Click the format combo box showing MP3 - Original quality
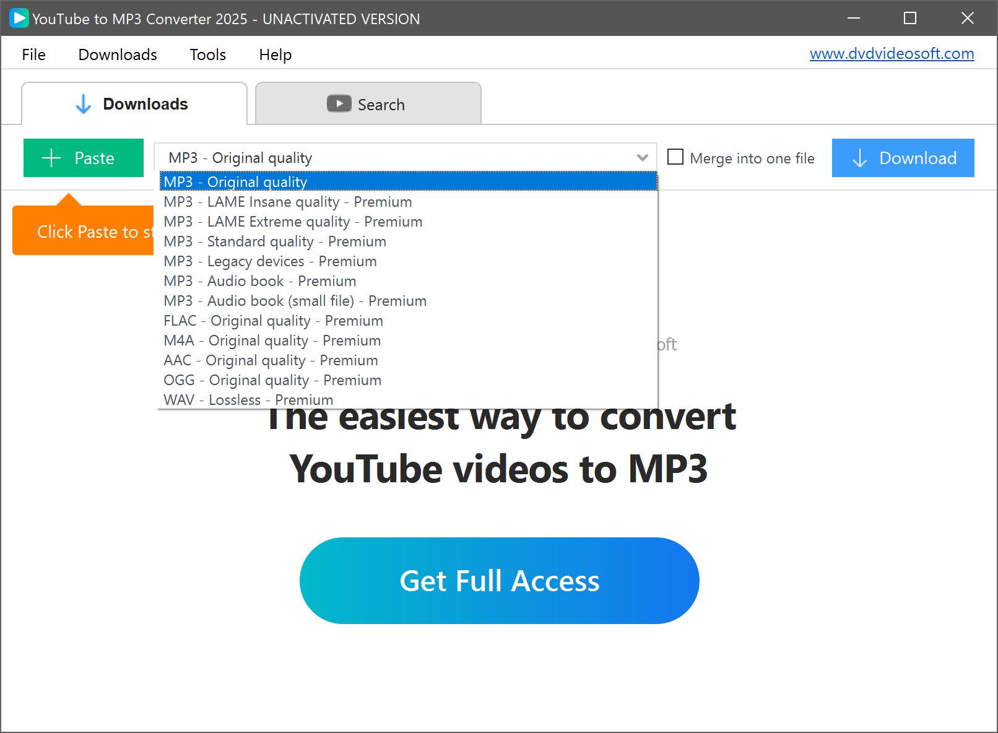 point(406,158)
